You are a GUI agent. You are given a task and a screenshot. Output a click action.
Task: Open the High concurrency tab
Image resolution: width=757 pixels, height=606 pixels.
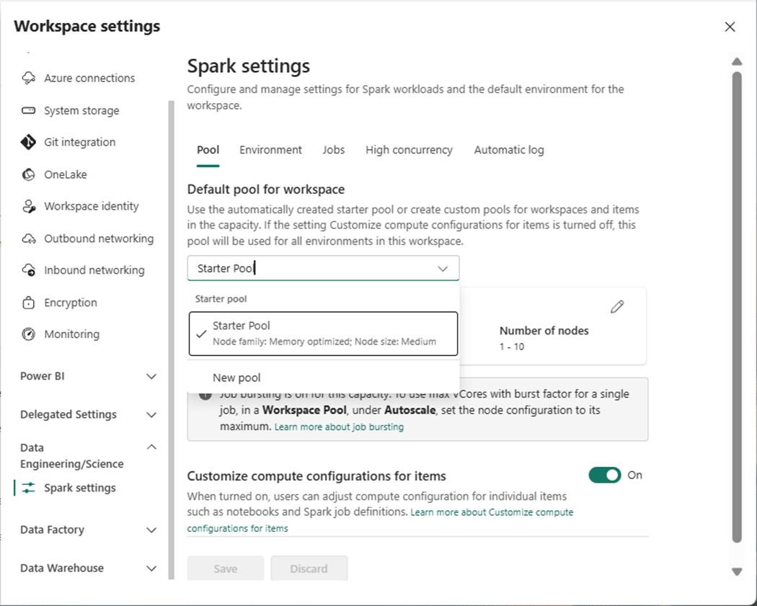click(409, 150)
